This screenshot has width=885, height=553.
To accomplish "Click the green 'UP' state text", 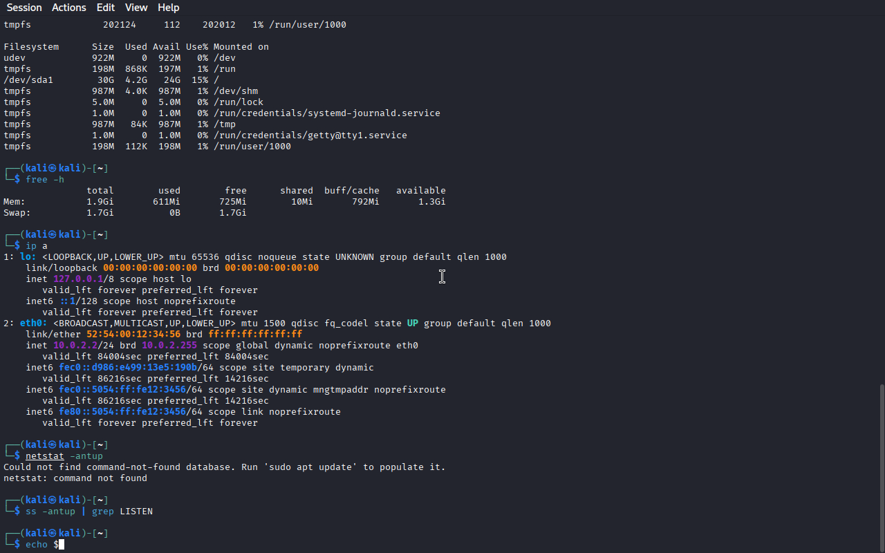I will (413, 324).
